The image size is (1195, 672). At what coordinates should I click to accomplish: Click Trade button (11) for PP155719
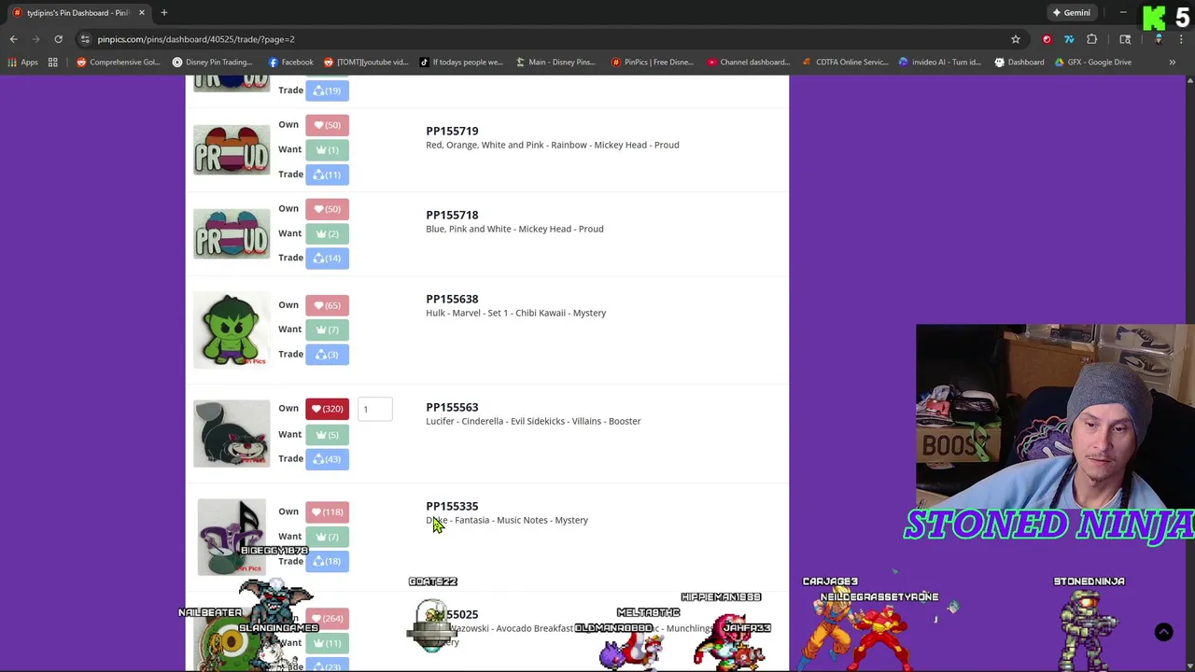(327, 175)
